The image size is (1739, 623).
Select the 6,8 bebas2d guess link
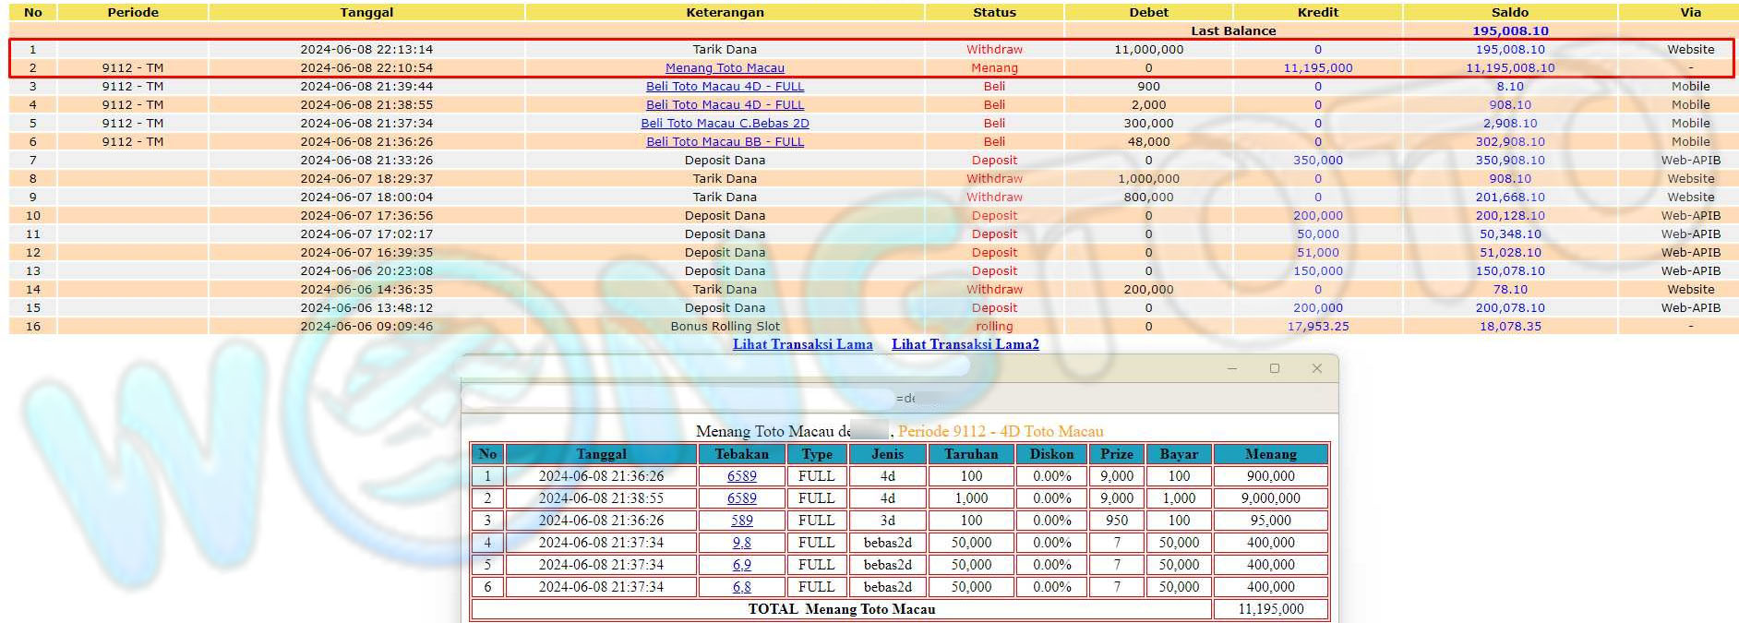pyautogui.click(x=741, y=587)
